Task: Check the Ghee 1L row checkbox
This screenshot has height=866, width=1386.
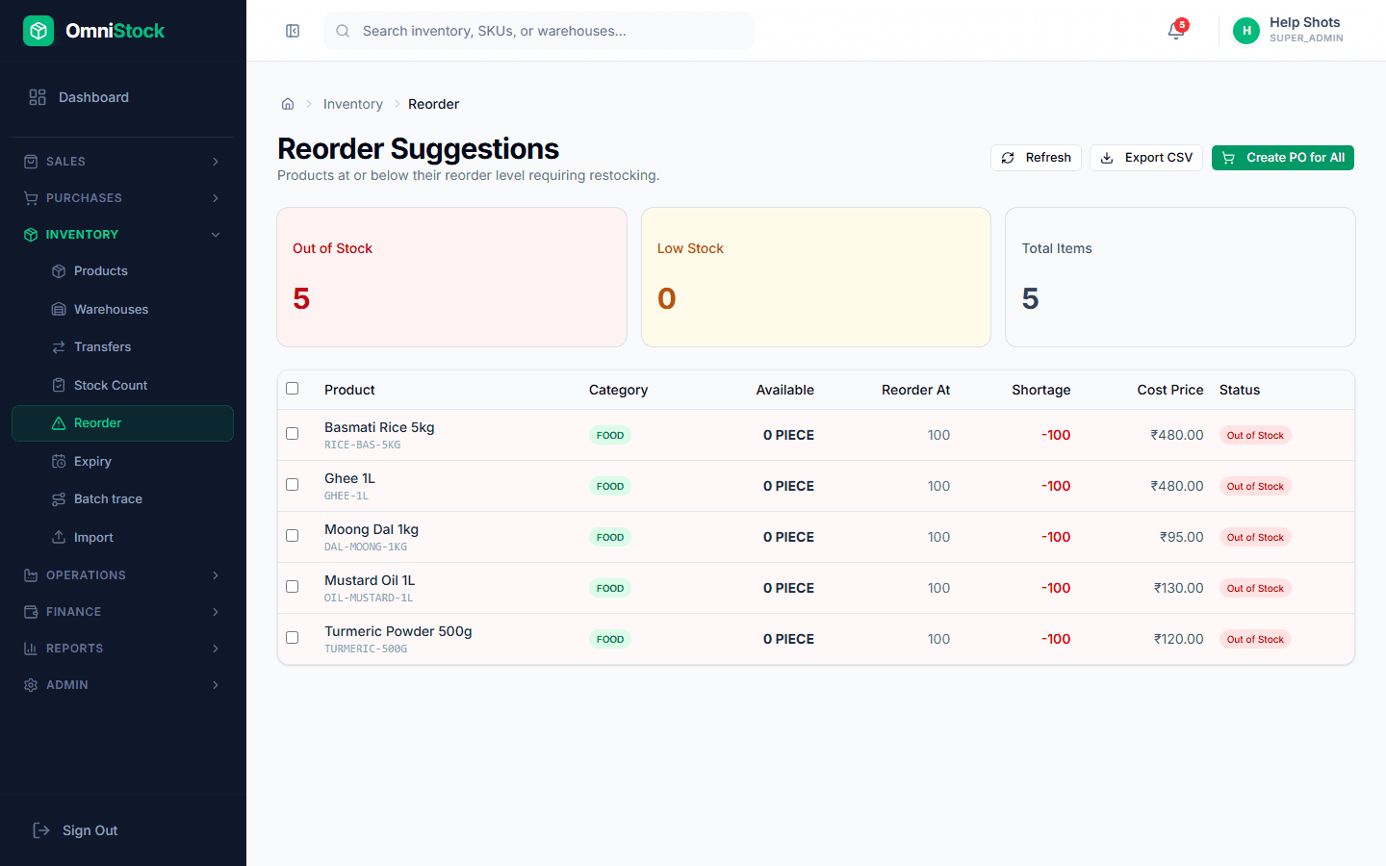Action: click(x=293, y=485)
